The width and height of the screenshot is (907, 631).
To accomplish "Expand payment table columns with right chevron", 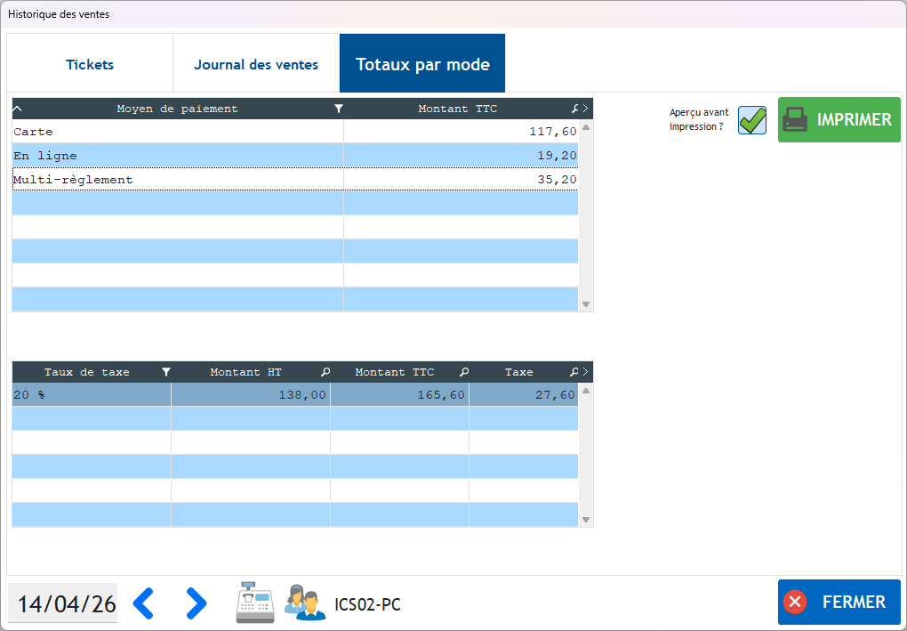I will 586,109.
